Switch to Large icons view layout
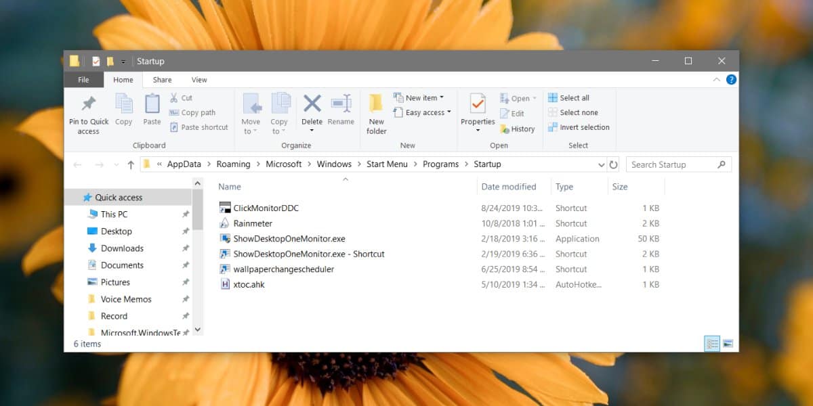This screenshot has width=813, height=406. 728,344
